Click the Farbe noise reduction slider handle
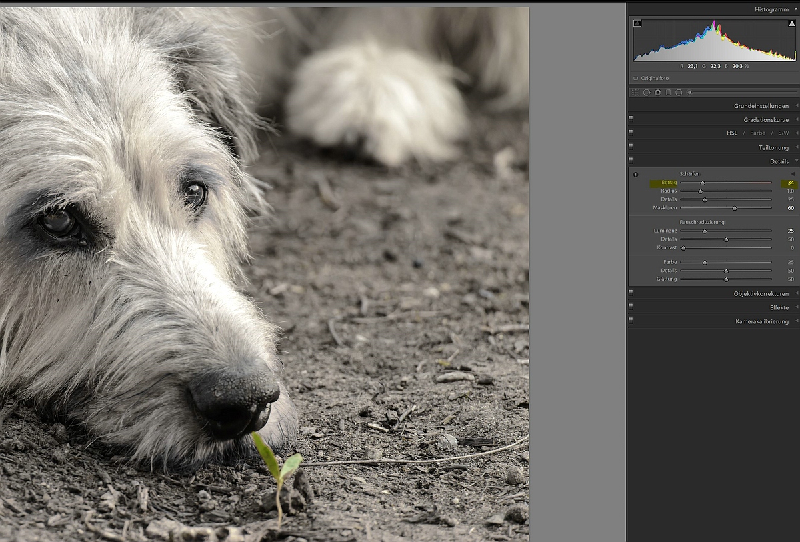The height and width of the screenshot is (542, 800). tap(705, 263)
